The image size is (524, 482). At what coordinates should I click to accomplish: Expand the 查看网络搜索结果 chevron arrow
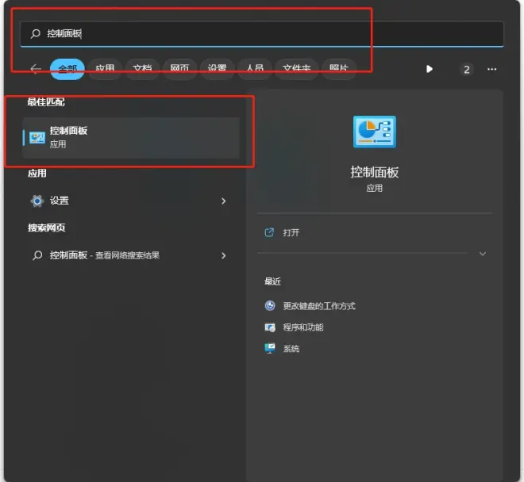coord(223,255)
